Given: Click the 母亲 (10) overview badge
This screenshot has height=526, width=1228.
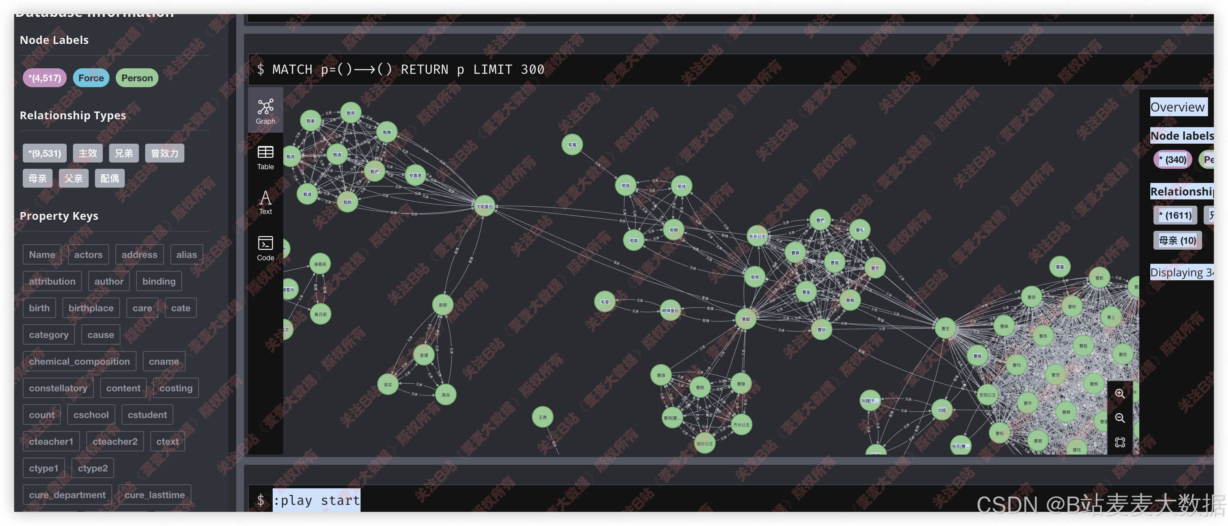Looking at the screenshot, I should (1177, 240).
